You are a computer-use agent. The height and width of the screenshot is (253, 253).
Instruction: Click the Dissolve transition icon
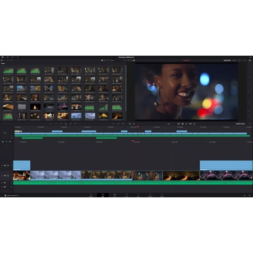point(118,123)
